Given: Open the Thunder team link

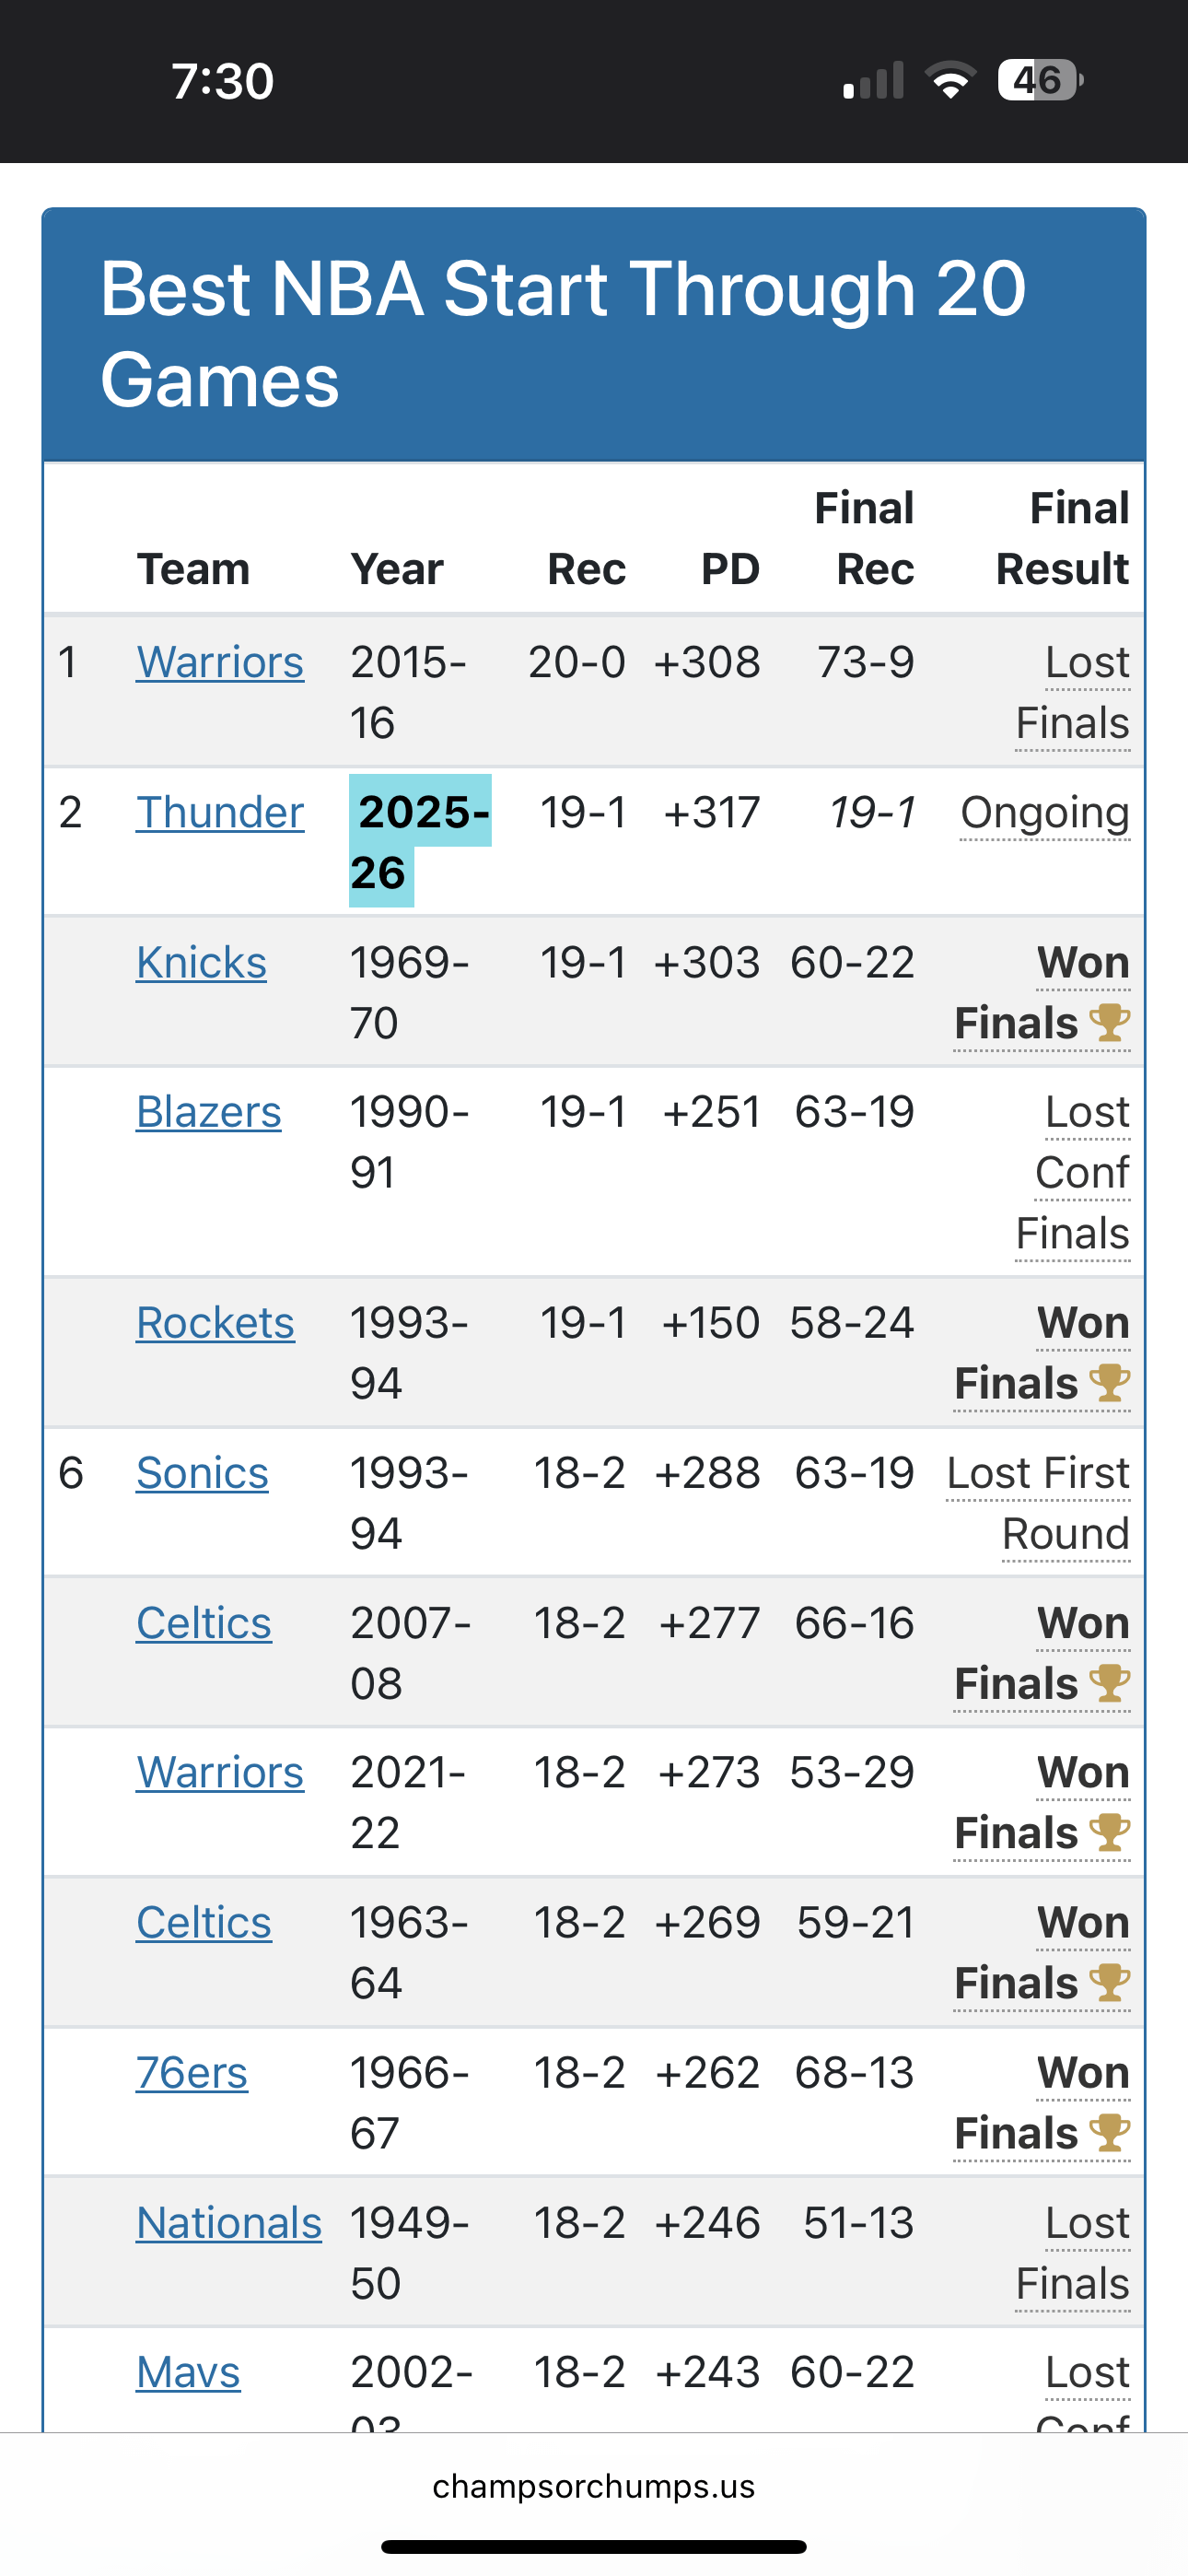Looking at the screenshot, I should pos(220,812).
